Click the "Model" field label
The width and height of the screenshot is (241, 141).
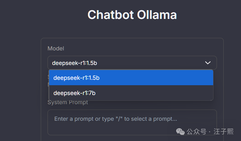(x=56, y=49)
